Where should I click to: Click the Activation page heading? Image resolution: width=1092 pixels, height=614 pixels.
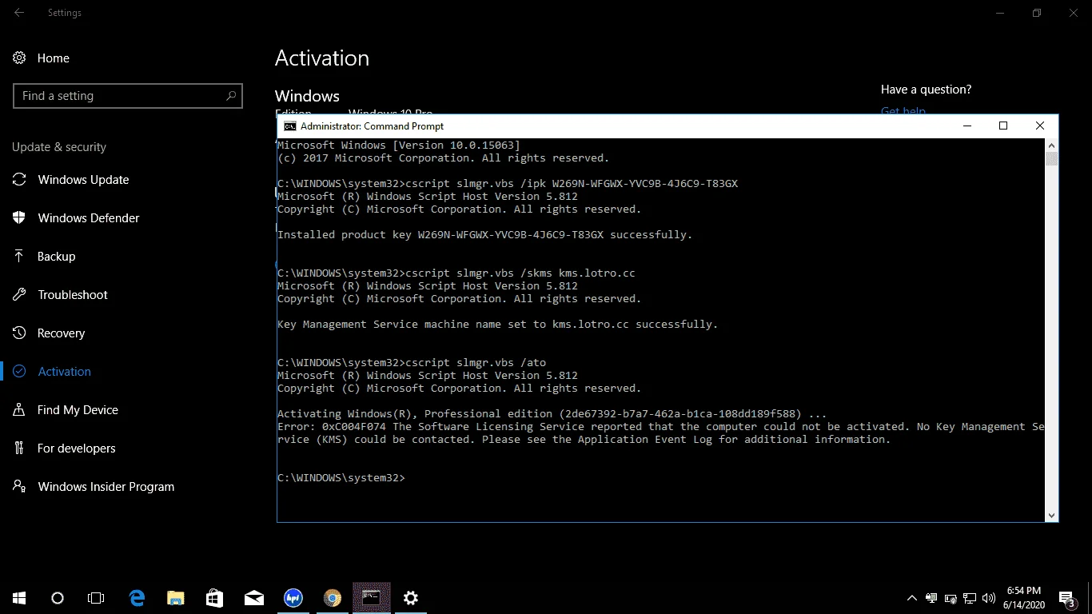tap(322, 58)
